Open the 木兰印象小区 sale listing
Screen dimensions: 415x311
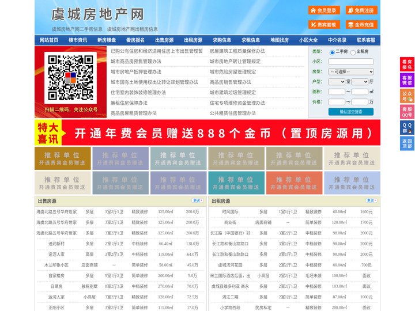56,265
